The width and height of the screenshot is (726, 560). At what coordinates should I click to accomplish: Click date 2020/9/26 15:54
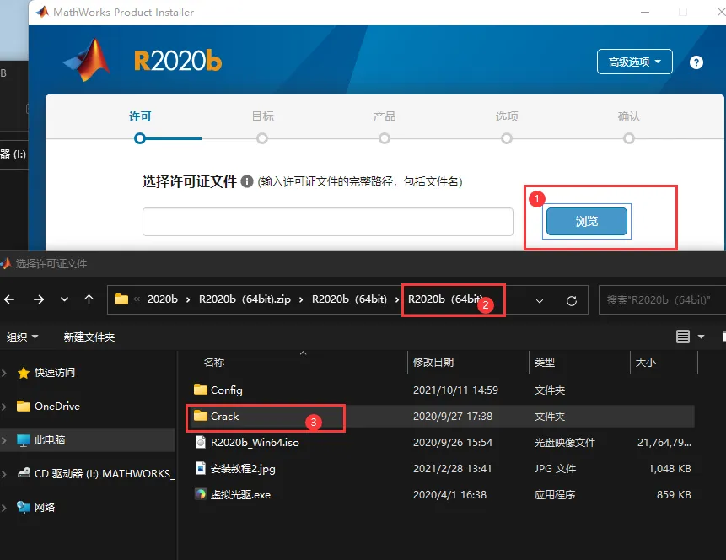tap(452, 442)
